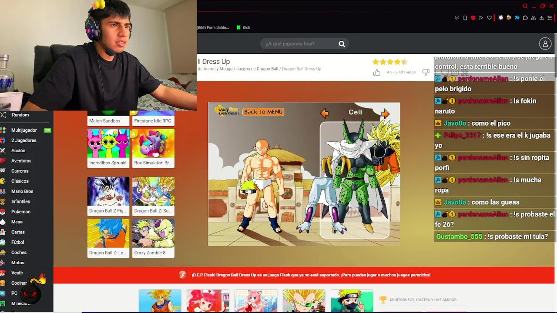The image size is (557, 313).
Task: Like the game with thumbs up
Action: [376, 73]
